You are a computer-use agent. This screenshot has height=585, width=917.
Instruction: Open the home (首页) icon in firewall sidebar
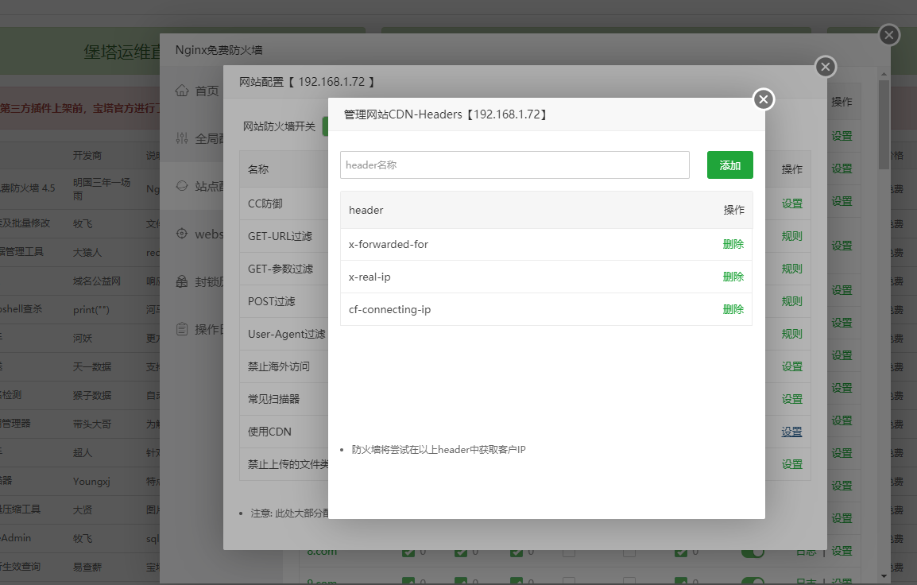click(x=181, y=90)
